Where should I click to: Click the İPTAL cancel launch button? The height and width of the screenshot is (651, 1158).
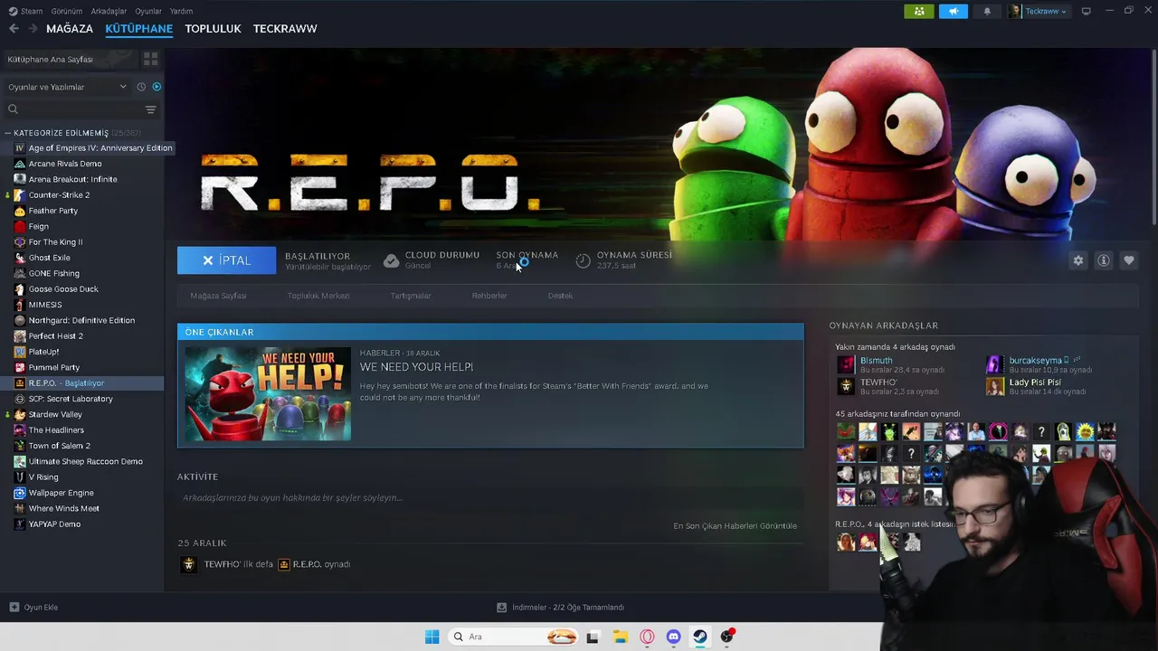pos(226,260)
